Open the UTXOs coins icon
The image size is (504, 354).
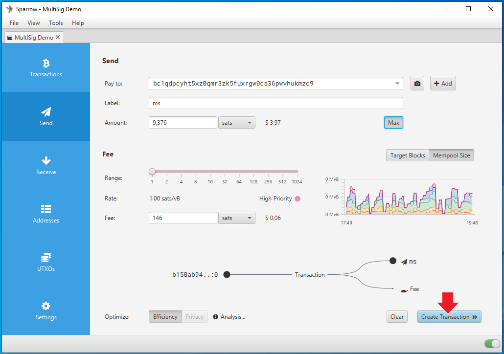(x=46, y=257)
